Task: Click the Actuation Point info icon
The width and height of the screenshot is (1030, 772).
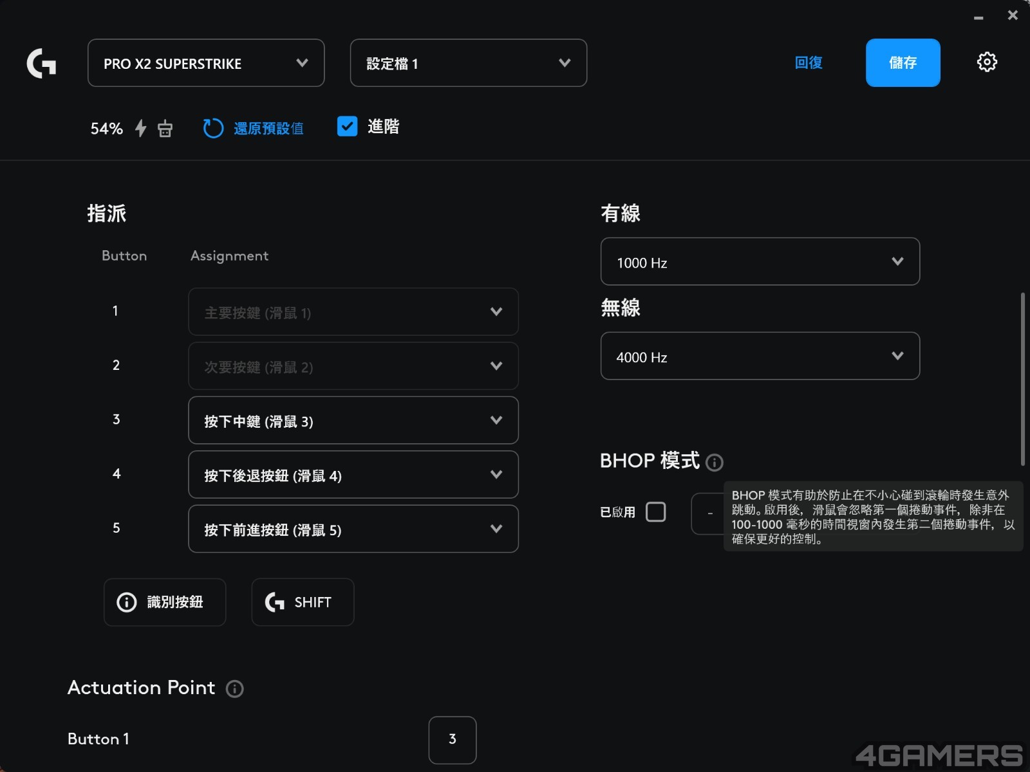Action: (x=235, y=689)
